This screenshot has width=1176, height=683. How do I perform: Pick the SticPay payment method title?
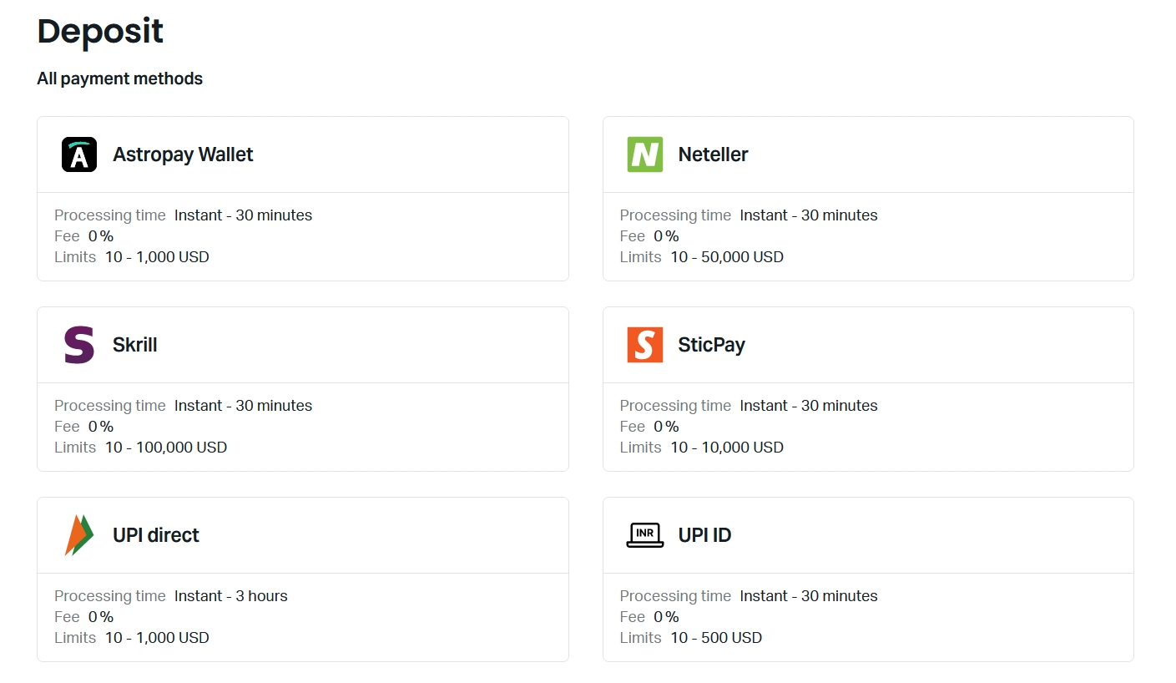[711, 345]
